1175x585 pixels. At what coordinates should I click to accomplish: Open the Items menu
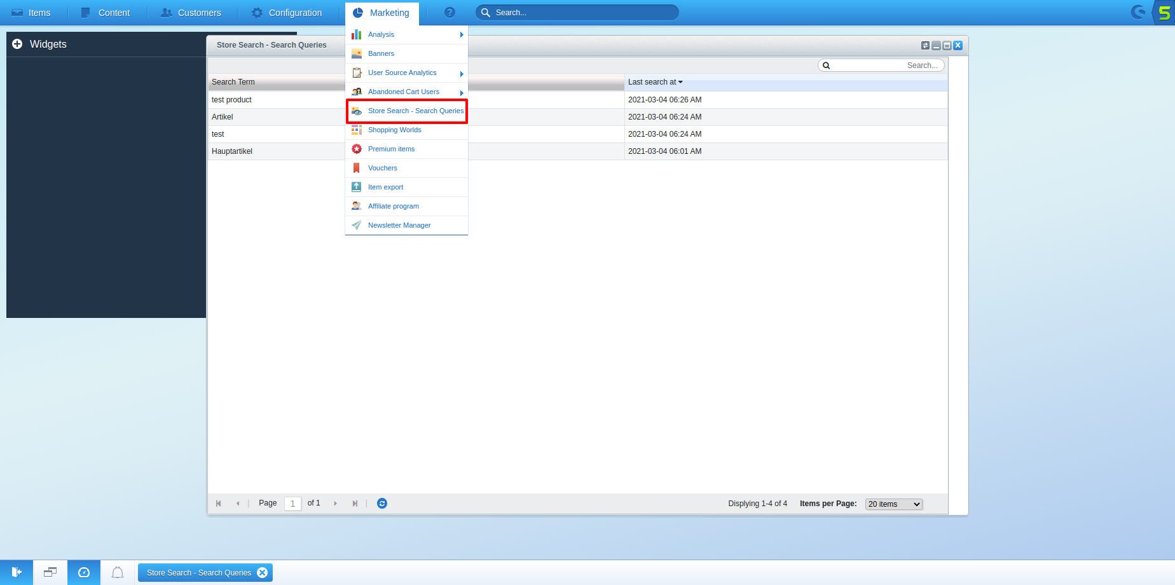[31, 13]
